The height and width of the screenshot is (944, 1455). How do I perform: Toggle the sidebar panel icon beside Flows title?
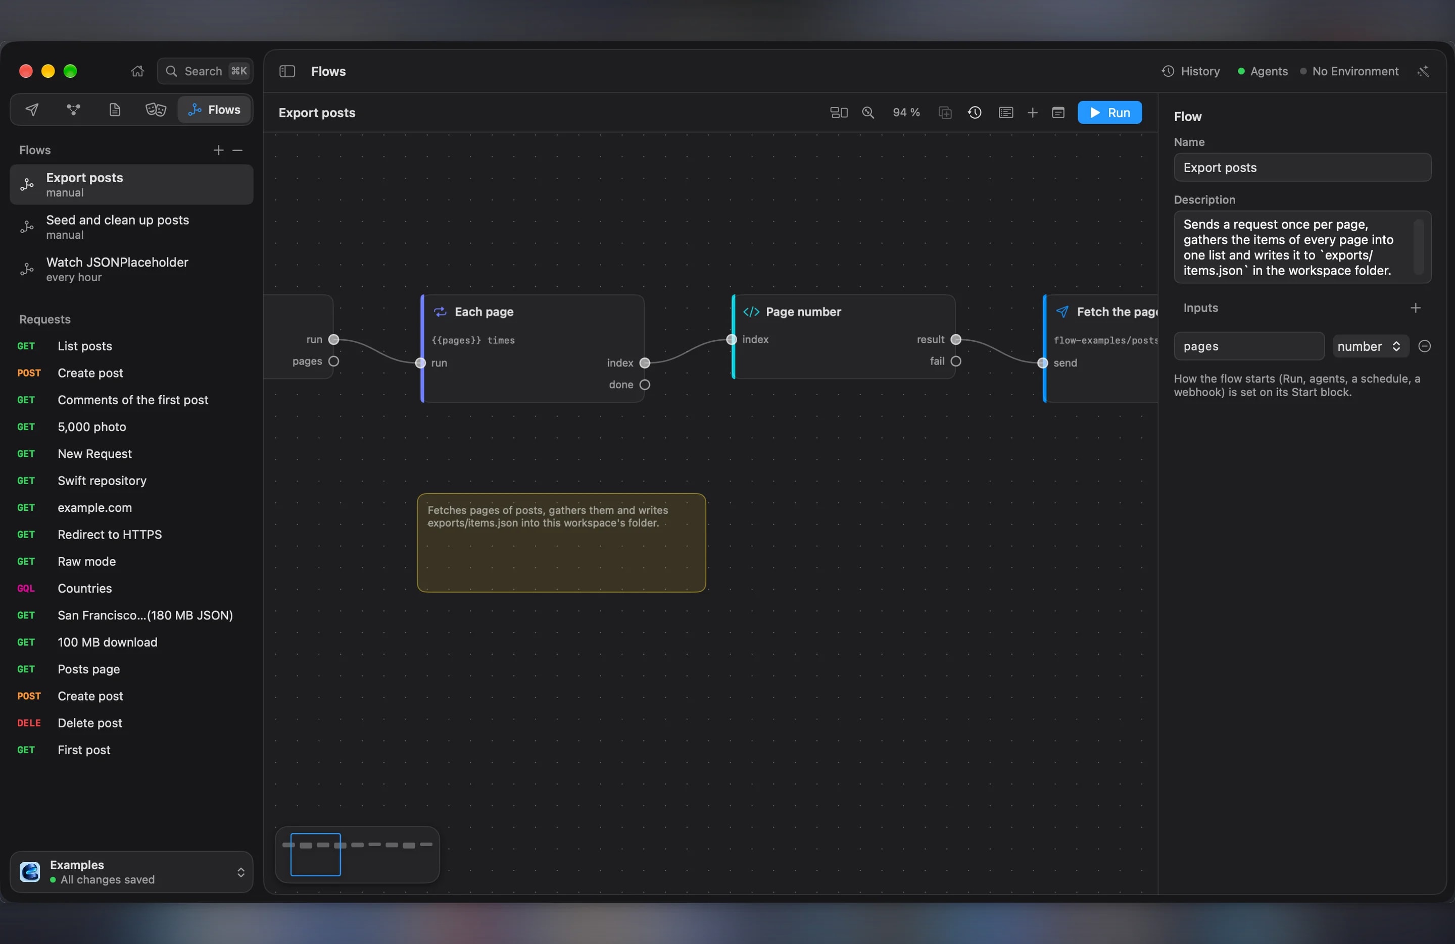[x=287, y=72]
